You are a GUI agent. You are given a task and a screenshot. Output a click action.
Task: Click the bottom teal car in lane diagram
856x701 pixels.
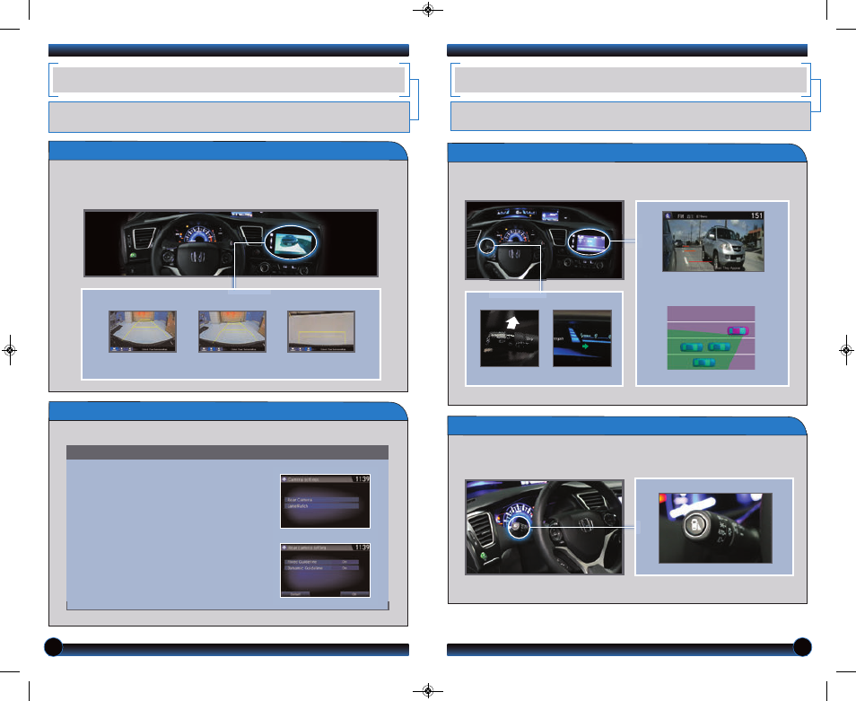tap(706, 362)
